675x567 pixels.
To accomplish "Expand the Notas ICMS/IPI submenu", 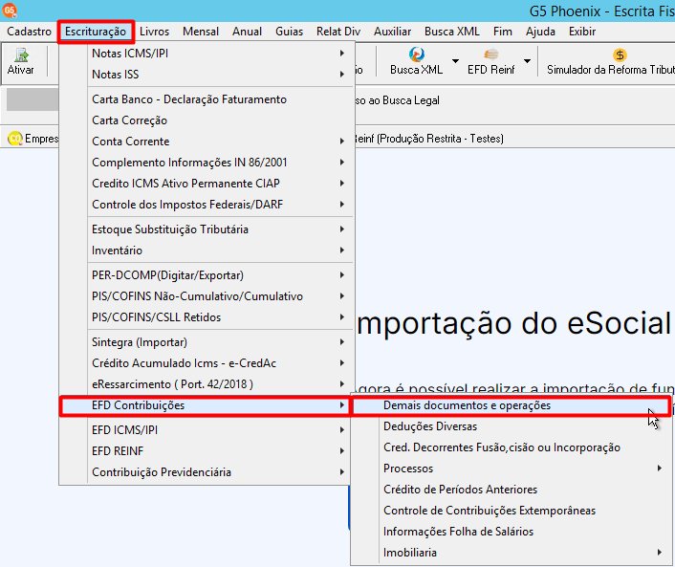I will [207, 54].
